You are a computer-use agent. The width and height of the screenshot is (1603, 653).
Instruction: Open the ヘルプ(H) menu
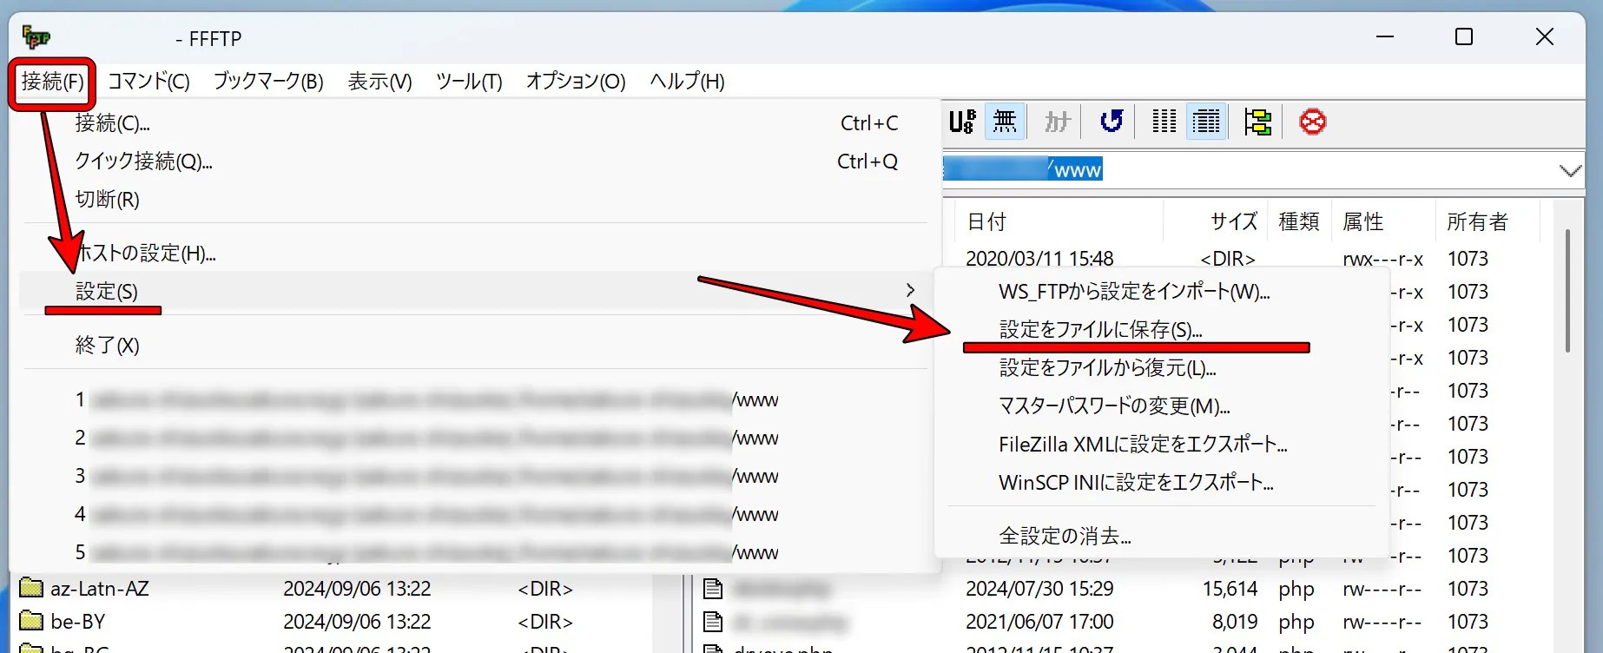687,82
